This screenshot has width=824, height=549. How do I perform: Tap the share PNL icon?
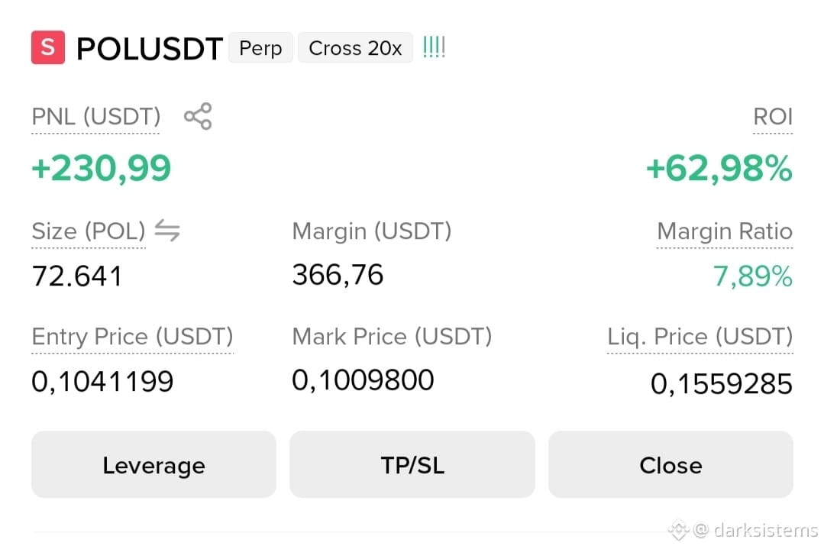pos(198,116)
